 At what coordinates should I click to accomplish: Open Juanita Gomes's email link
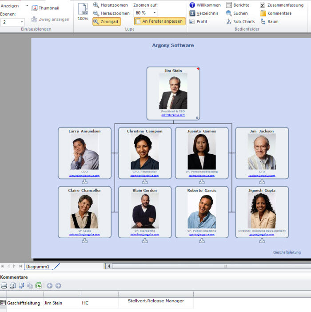(202, 176)
